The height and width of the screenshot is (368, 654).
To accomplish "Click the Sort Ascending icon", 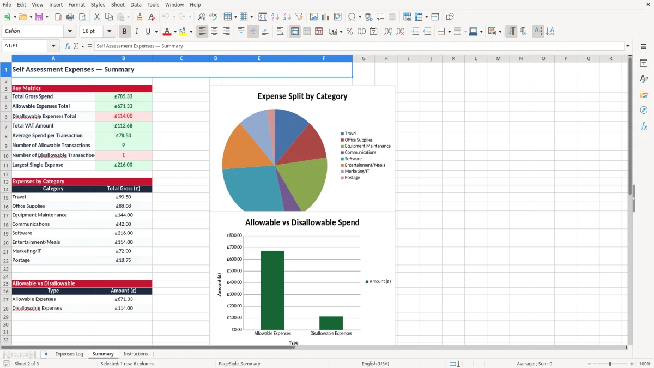I will point(275,17).
